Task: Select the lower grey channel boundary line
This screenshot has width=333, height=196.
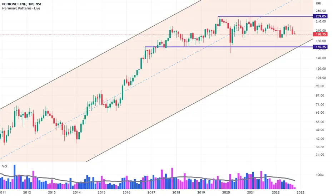Action: pyautogui.click(x=200, y=100)
